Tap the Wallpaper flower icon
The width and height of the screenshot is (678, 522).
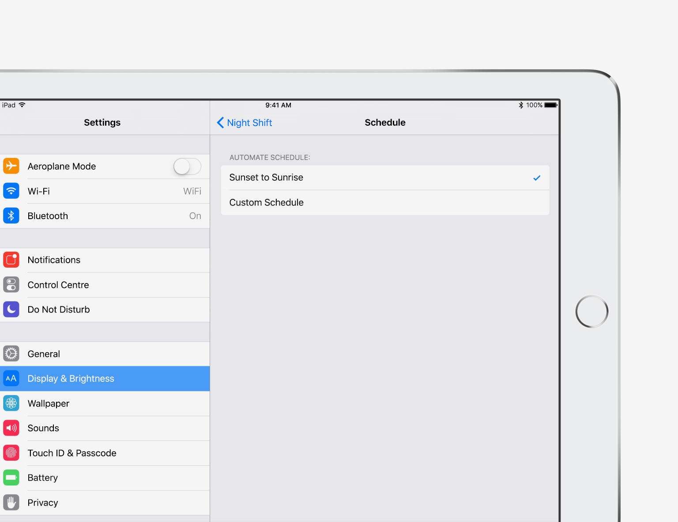11,403
